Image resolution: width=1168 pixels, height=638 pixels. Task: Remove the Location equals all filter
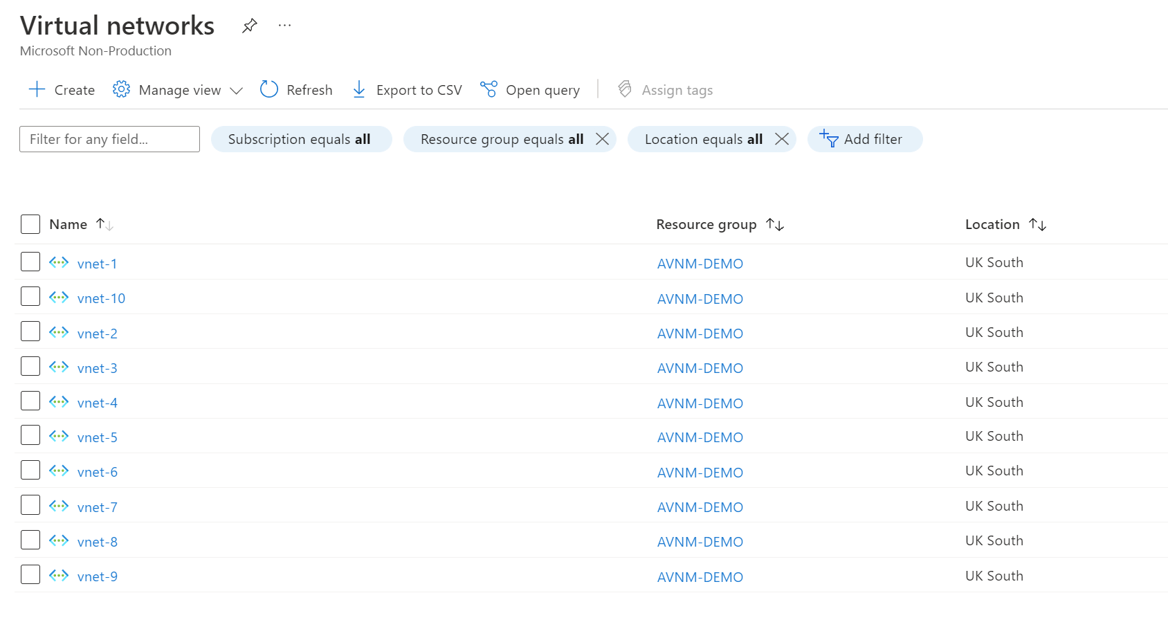[781, 139]
